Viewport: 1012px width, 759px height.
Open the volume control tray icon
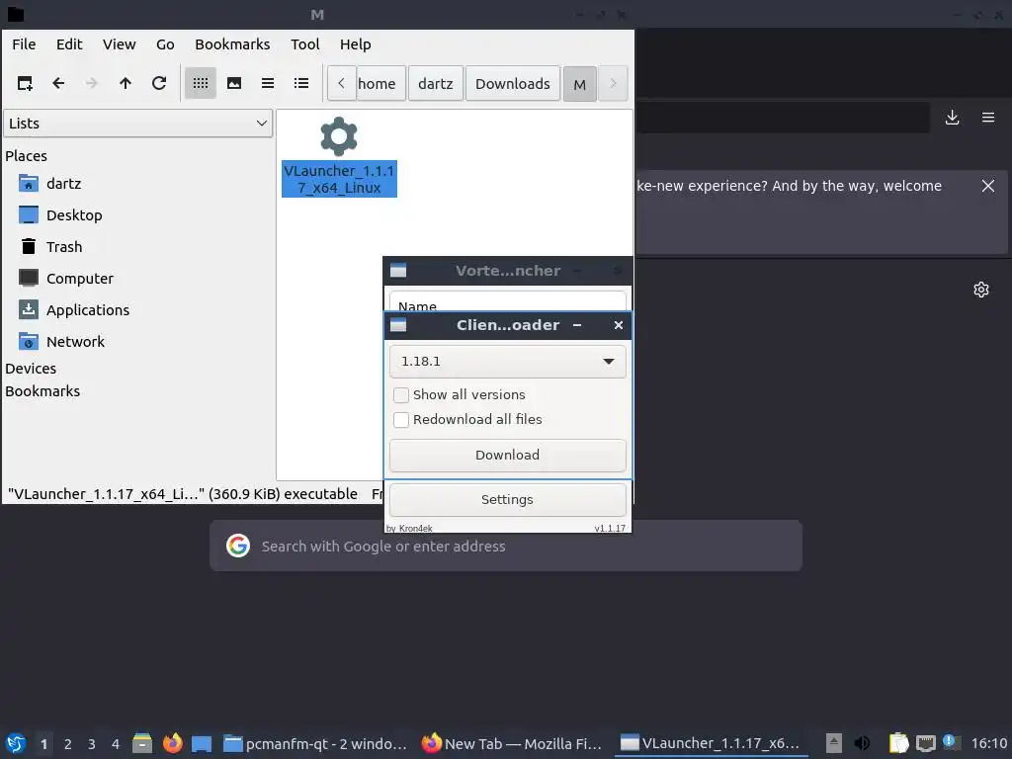(862, 743)
